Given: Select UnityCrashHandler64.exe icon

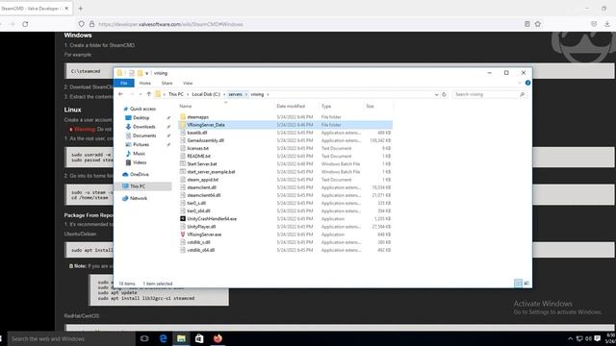Looking at the screenshot, I should (x=183, y=218).
